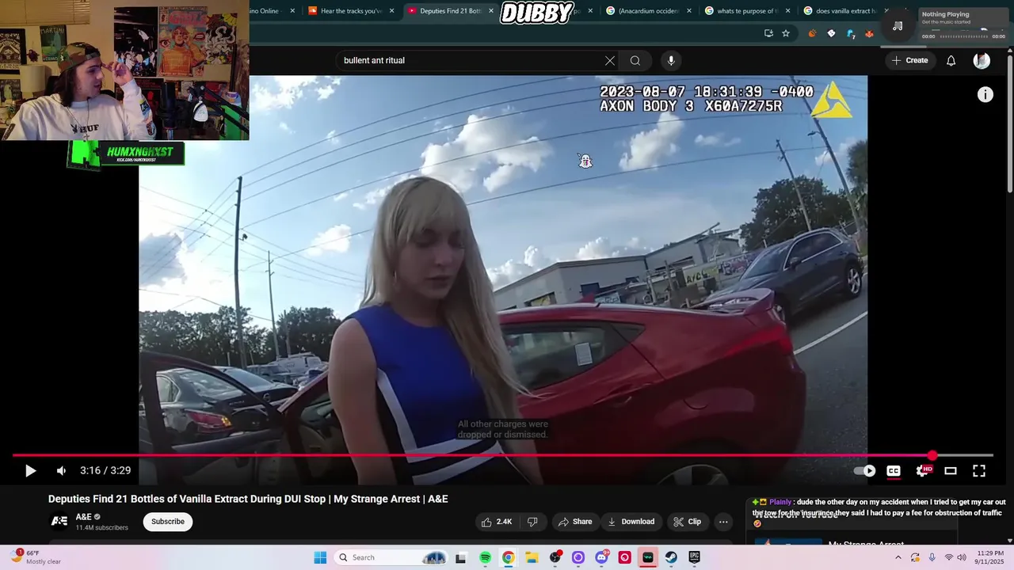Viewport: 1014px width, 570px height.
Task: Clear the search box with the X
Action: pyautogui.click(x=610, y=60)
